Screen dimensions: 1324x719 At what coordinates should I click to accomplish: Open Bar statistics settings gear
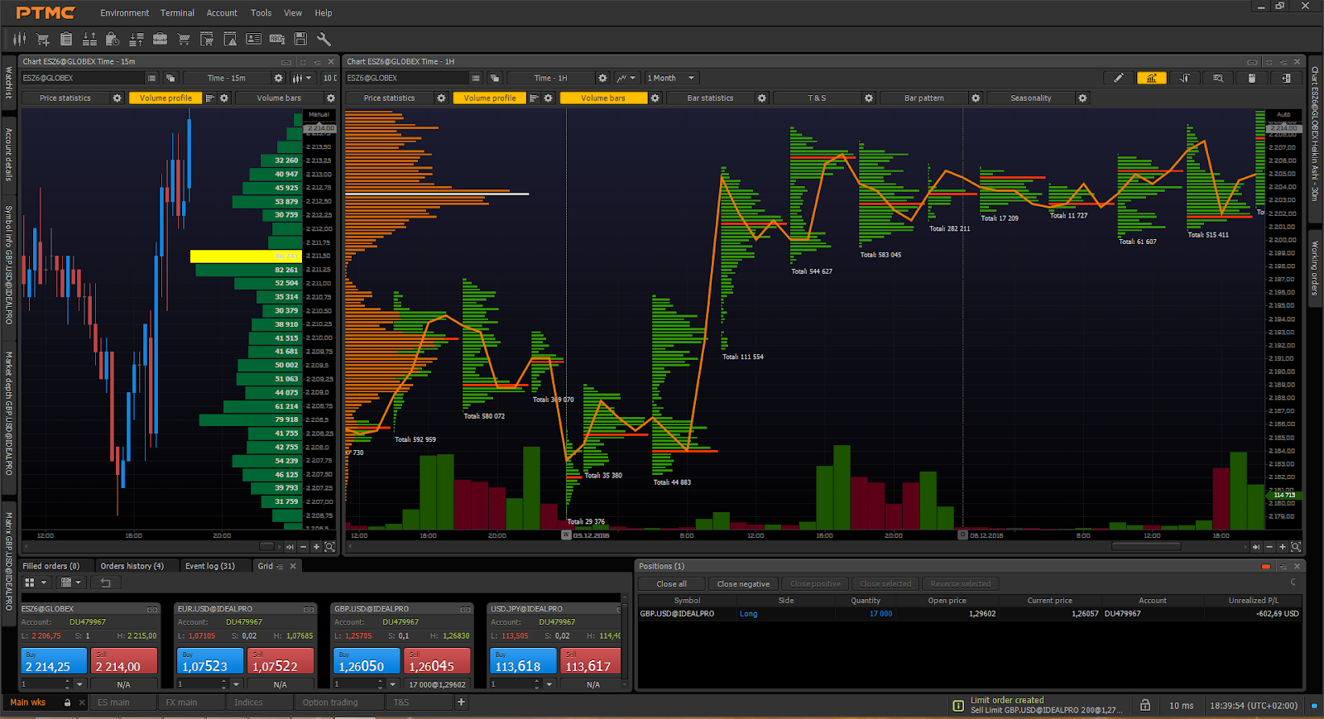(762, 98)
